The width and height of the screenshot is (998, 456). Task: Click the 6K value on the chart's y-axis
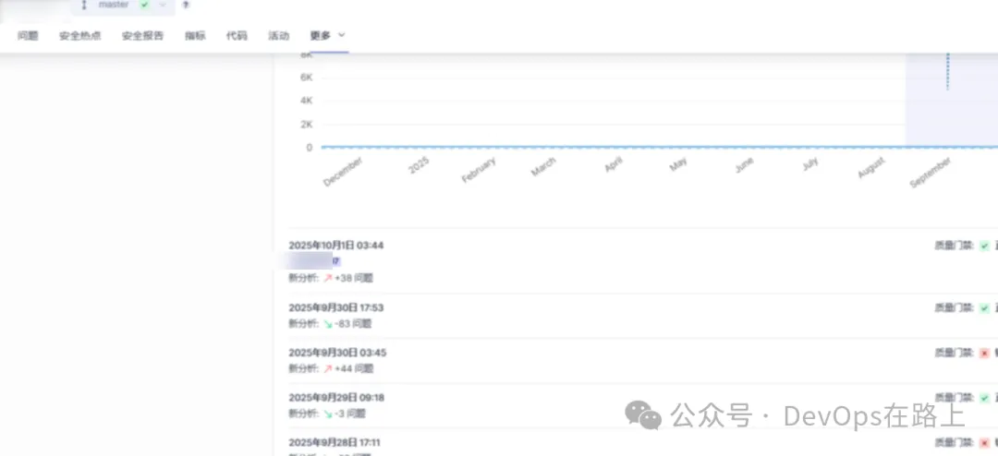(306, 78)
